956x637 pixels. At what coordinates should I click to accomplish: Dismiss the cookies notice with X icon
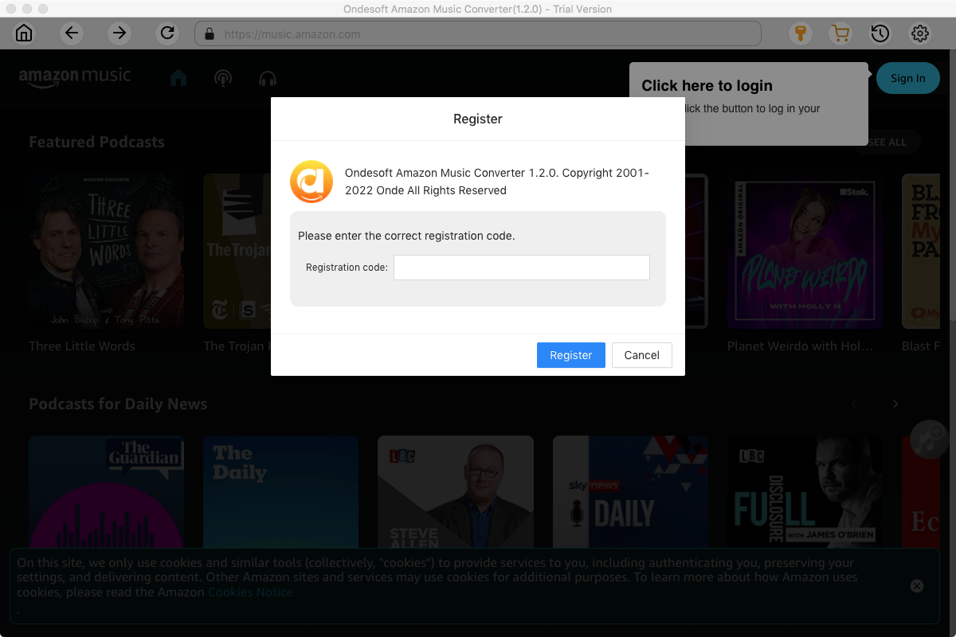click(x=917, y=586)
